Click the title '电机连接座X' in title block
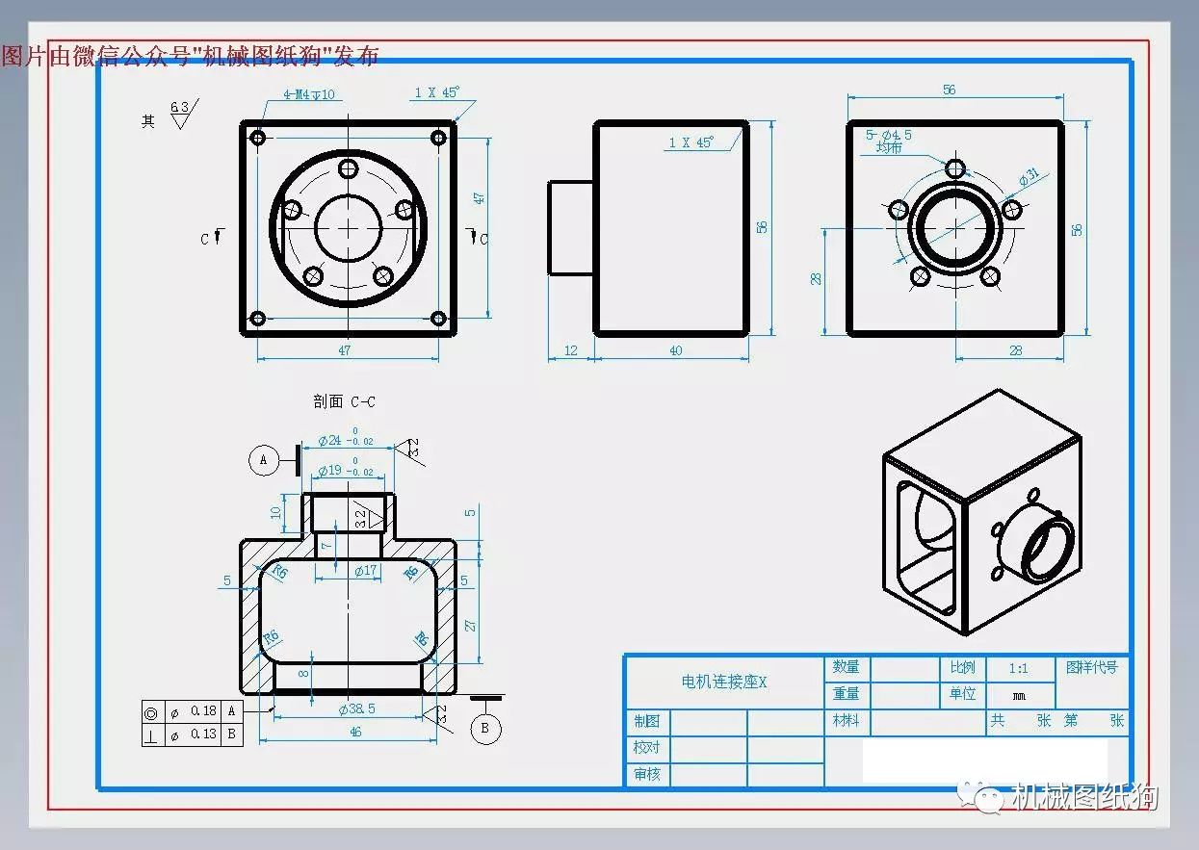 (x=723, y=682)
